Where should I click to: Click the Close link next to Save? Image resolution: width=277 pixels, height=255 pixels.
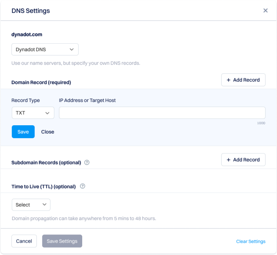(x=48, y=132)
